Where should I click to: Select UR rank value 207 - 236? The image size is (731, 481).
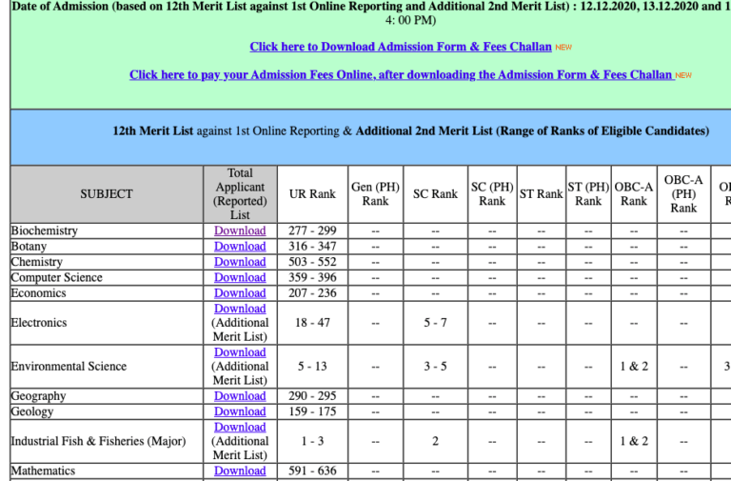312,293
